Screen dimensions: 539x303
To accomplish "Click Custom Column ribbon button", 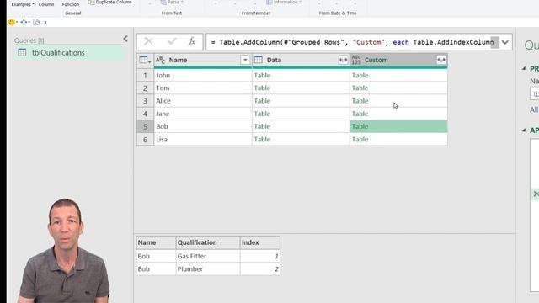I will [x=46, y=3].
